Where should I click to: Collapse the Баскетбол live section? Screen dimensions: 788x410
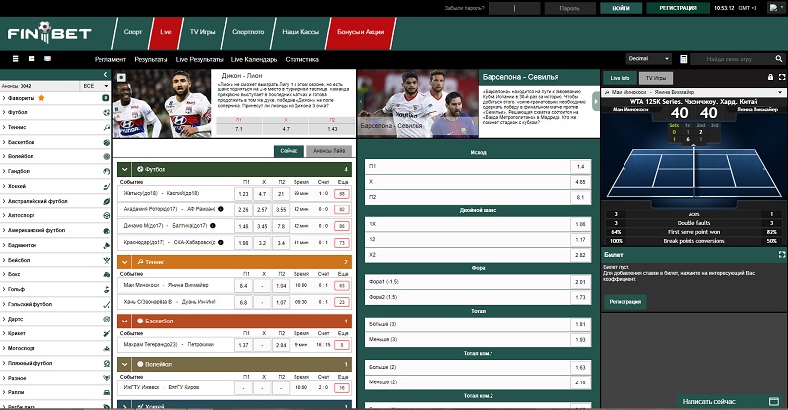(x=125, y=321)
